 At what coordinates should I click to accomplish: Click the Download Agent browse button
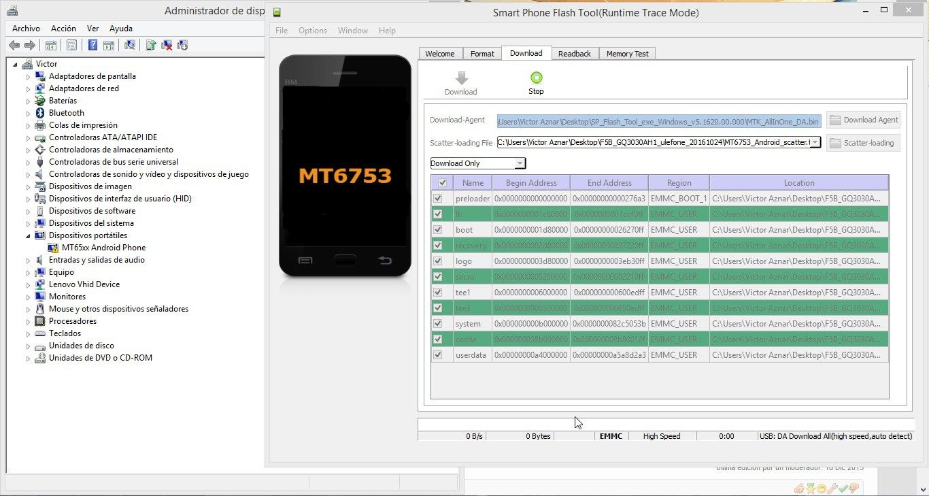click(x=864, y=120)
